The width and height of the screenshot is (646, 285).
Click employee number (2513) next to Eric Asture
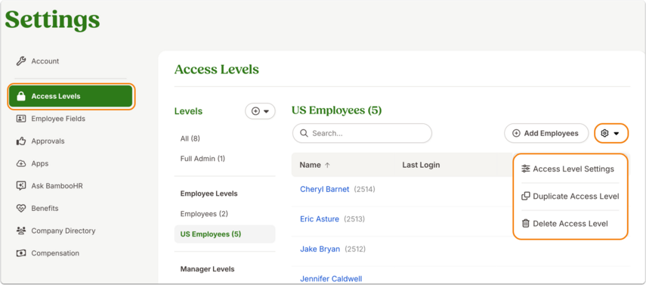(354, 219)
